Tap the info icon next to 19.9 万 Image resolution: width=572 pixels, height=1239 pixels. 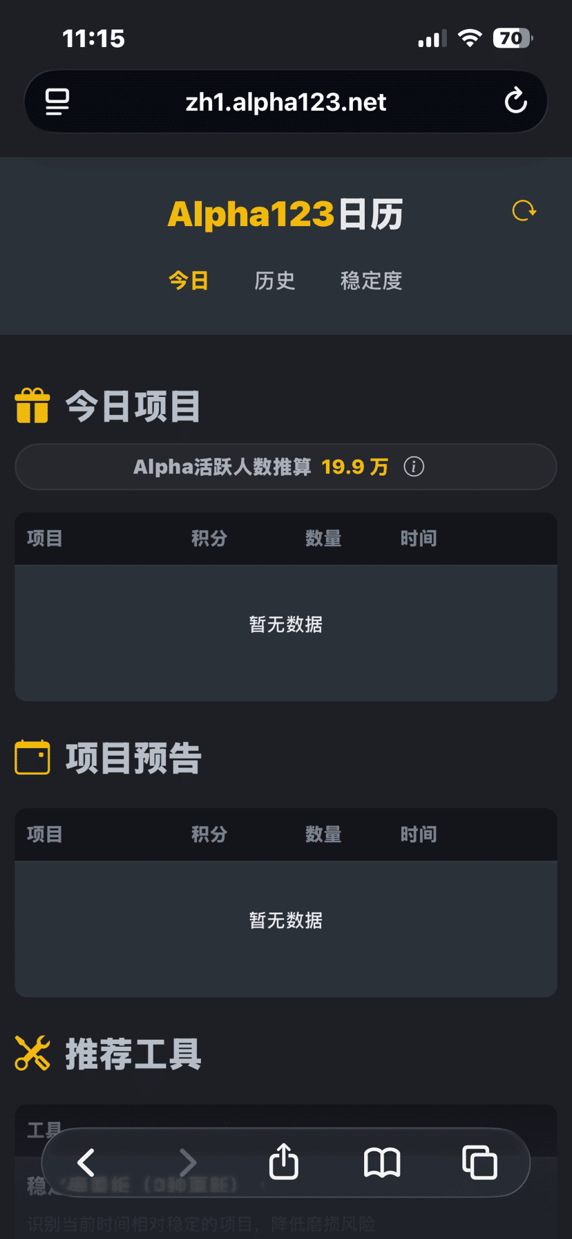pos(414,467)
